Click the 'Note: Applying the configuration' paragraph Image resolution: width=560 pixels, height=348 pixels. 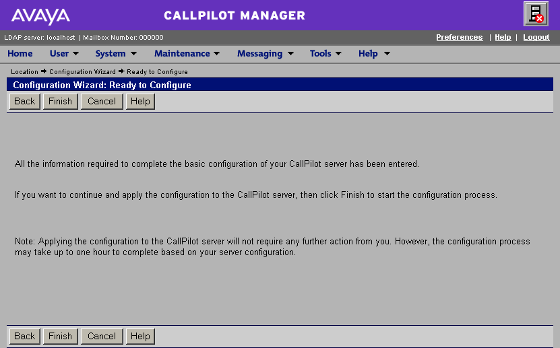point(272,247)
